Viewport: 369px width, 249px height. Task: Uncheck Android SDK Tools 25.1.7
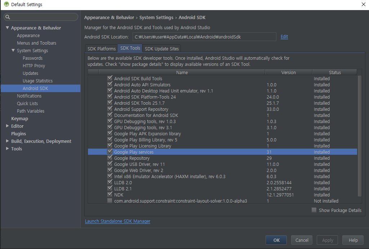(x=110, y=103)
